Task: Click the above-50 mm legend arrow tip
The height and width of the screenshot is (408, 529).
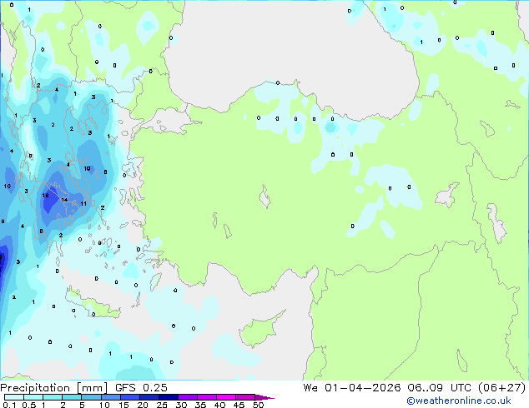Action: tap(264, 398)
